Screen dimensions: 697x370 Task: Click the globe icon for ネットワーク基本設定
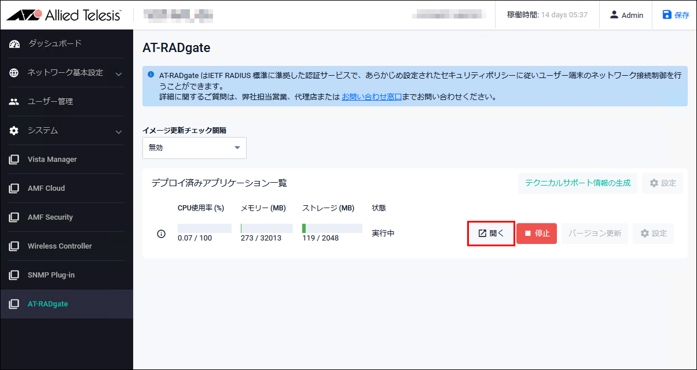[x=15, y=73]
